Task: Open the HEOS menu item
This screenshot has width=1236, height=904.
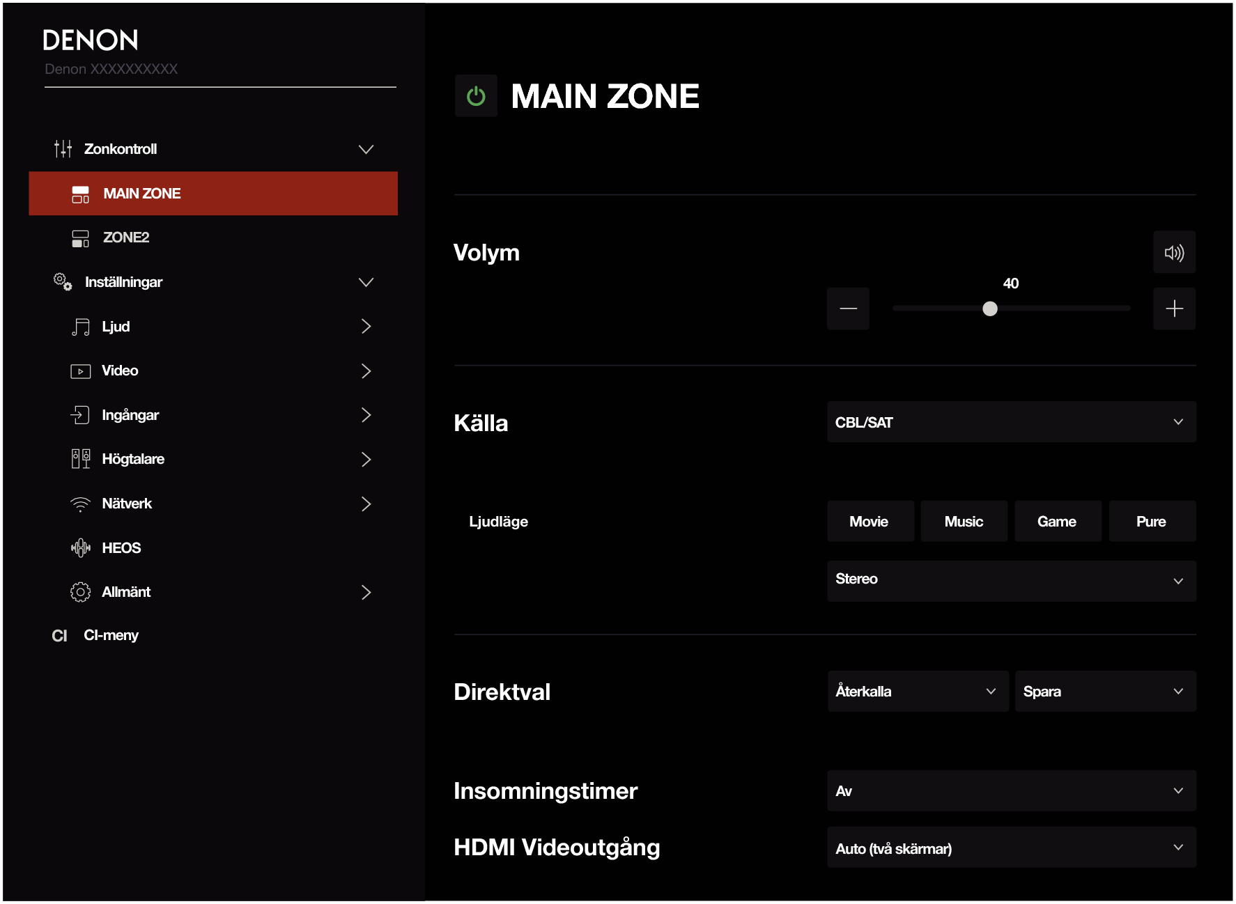Action: 213,548
